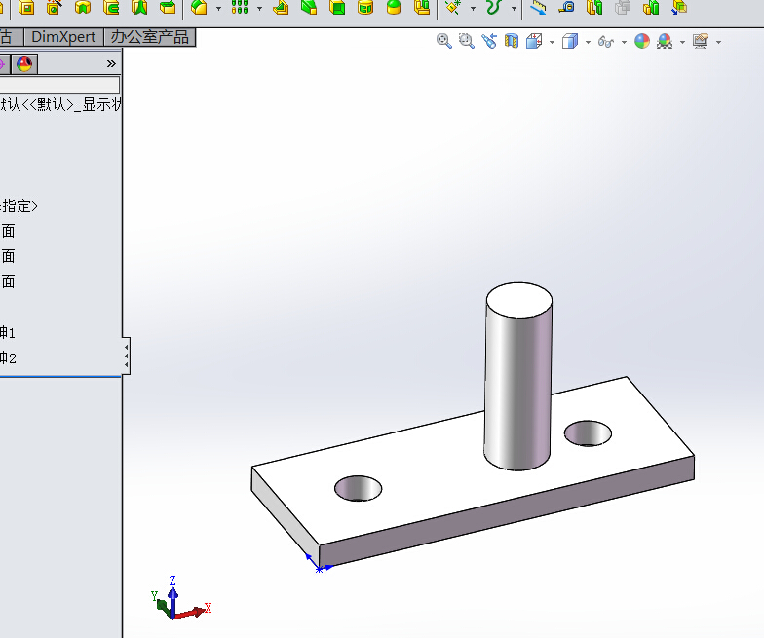The width and height of the screenshot is (764, 638).
Task: Open the Measure tape tool
Action: pyautogui.click(x=567, y=8)
